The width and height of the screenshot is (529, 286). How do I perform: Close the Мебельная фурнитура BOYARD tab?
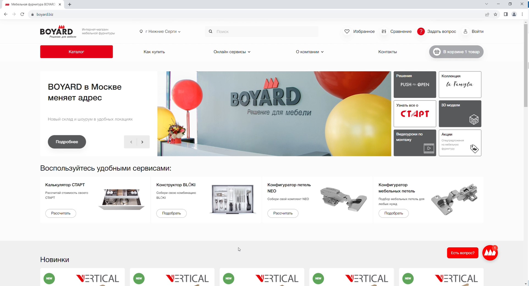(60, 4)
